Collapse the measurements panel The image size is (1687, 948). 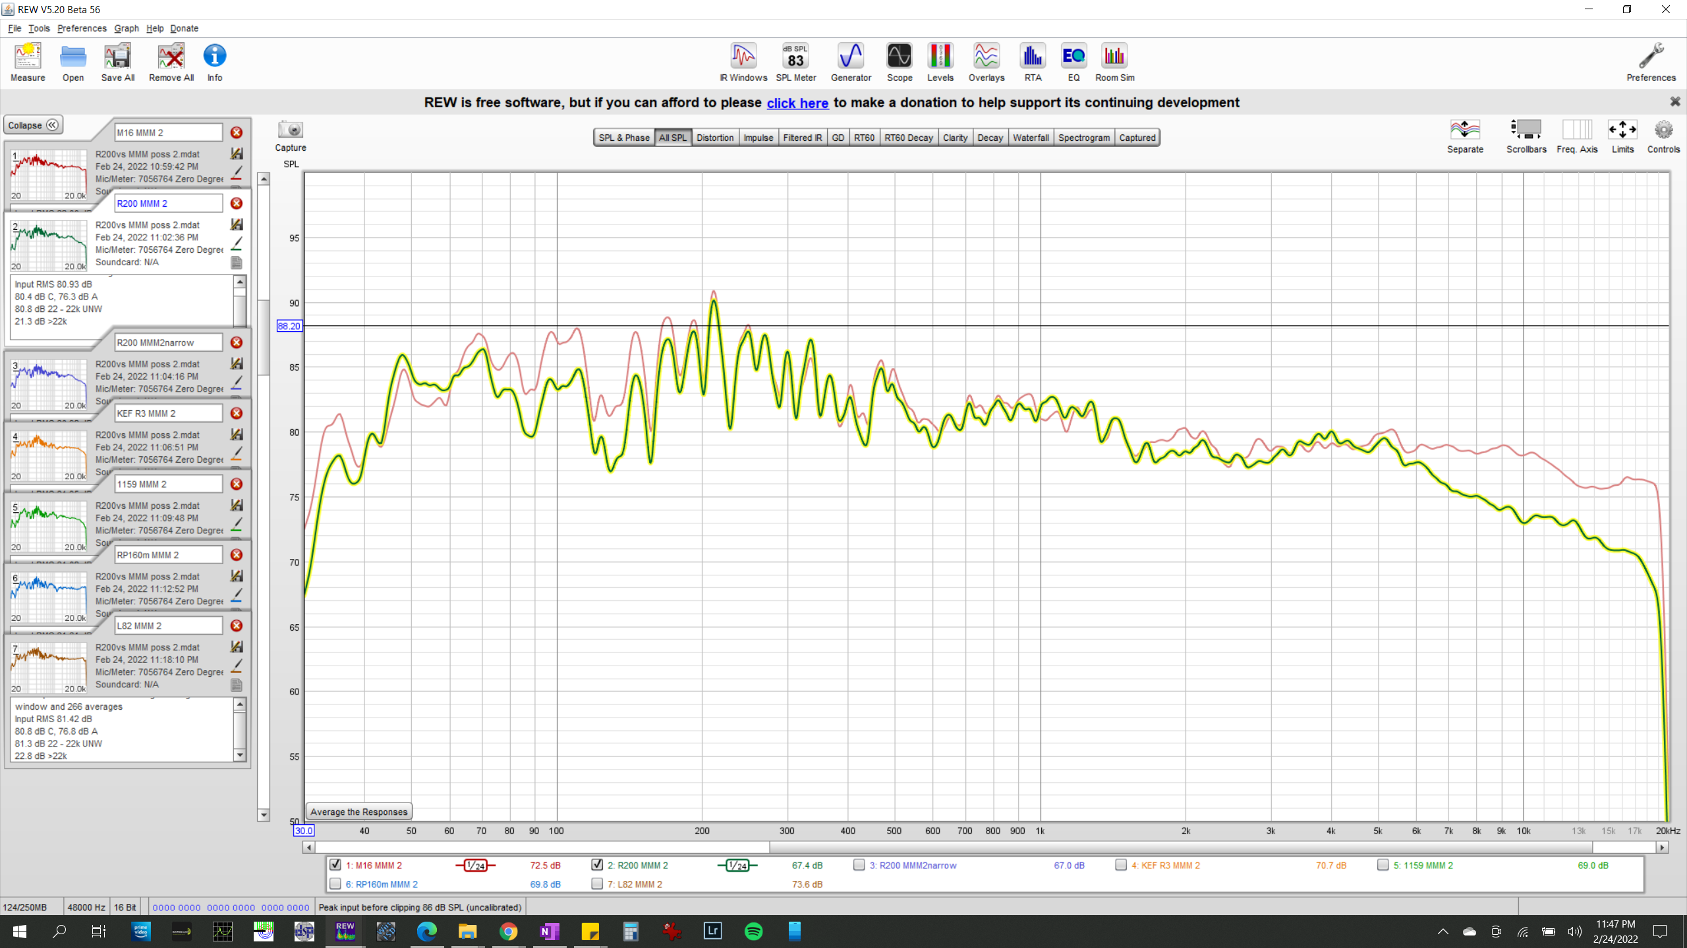pyautogui.click(x=33, y=125)
